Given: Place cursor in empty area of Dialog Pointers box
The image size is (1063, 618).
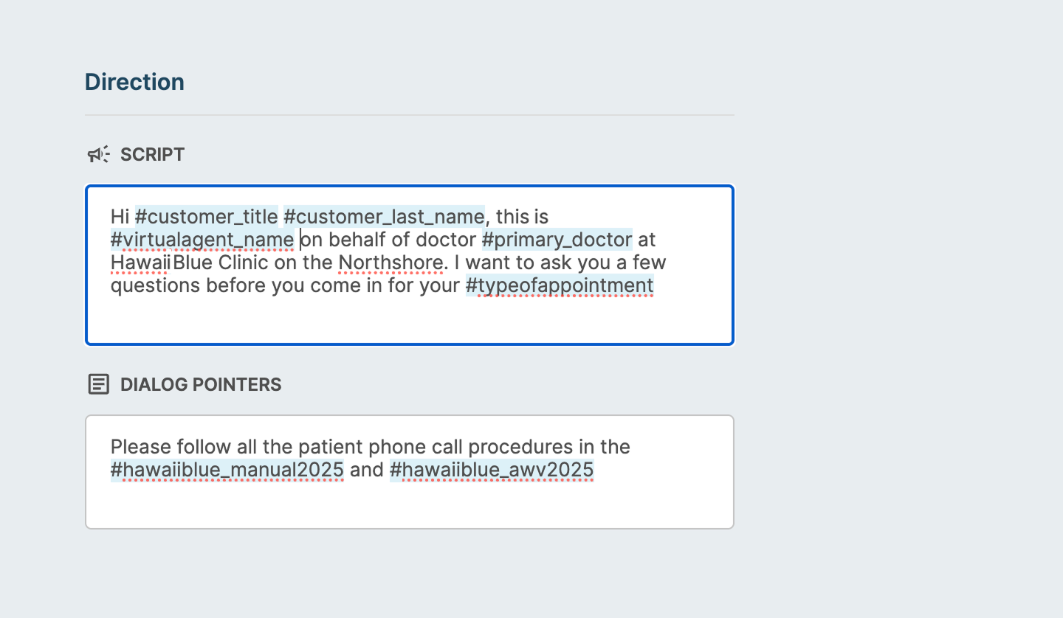Looking at the screenshot, I should pyautogui.click(x=410, y=504).
